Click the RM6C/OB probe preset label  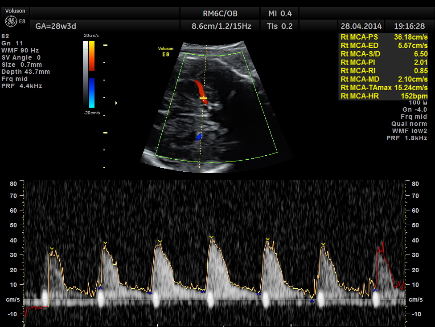click(x=221, y=13)
